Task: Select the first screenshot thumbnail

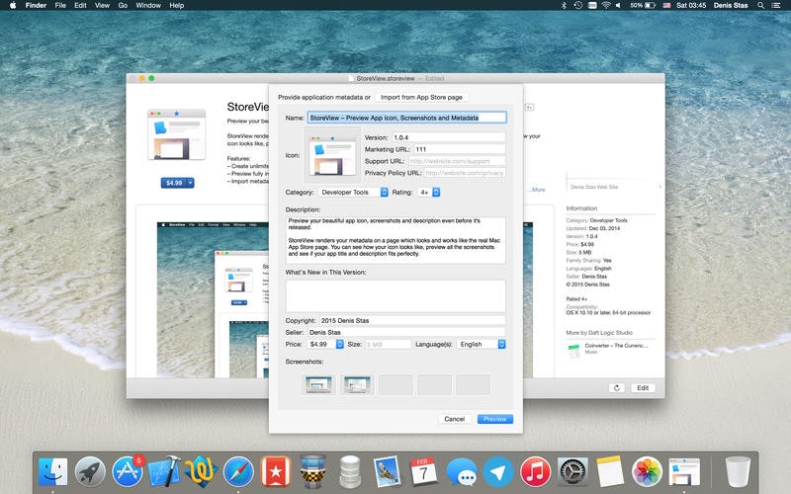Action: [318, 384]
